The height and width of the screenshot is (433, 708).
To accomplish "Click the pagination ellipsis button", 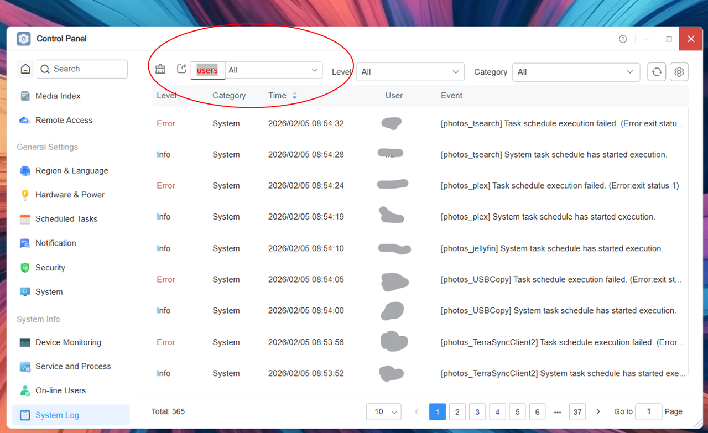I will [x=558, y=411].
